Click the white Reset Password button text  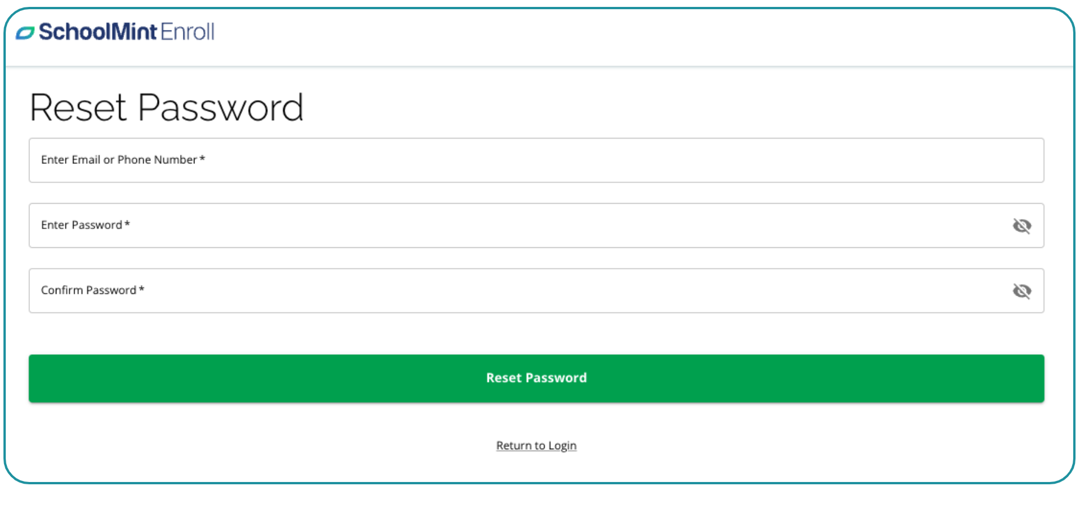pos(536,378)
